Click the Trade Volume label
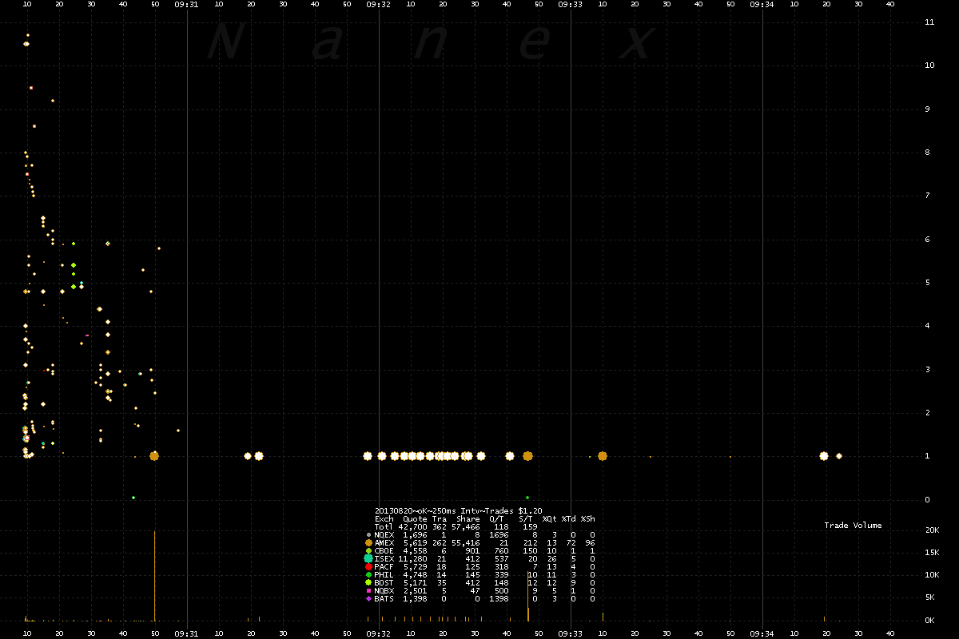959x639 pixels. (853, 525)
